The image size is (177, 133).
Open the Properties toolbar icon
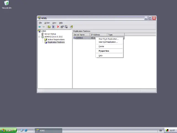pyautogui.click(x=62, y=27)
